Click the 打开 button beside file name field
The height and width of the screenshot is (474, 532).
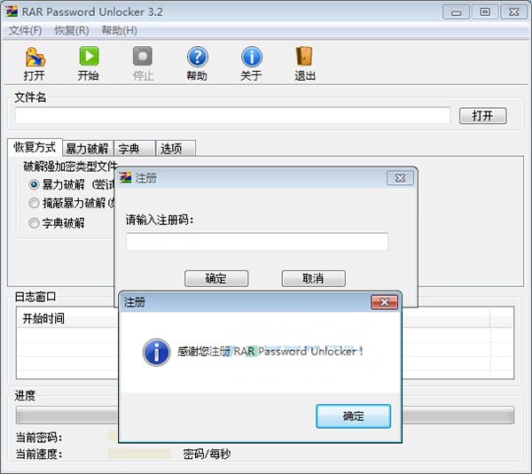pos(482,116)
